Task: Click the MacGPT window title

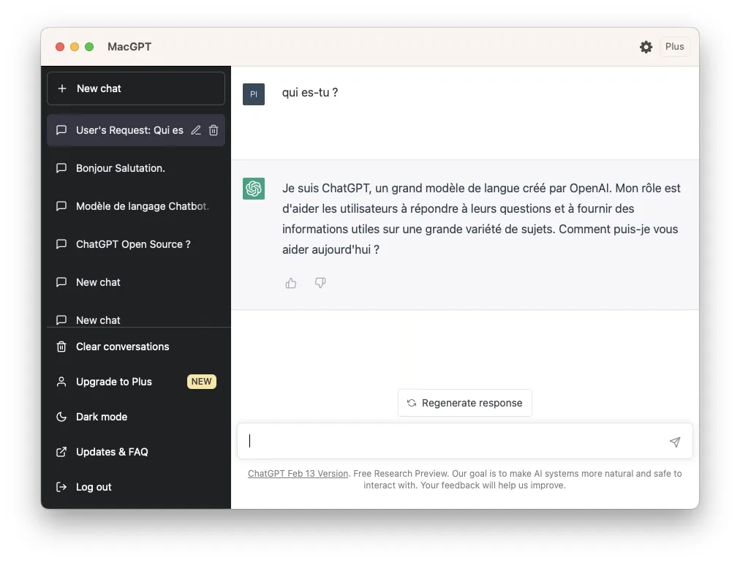Action: pyautogui.click(x=129, y=47)
